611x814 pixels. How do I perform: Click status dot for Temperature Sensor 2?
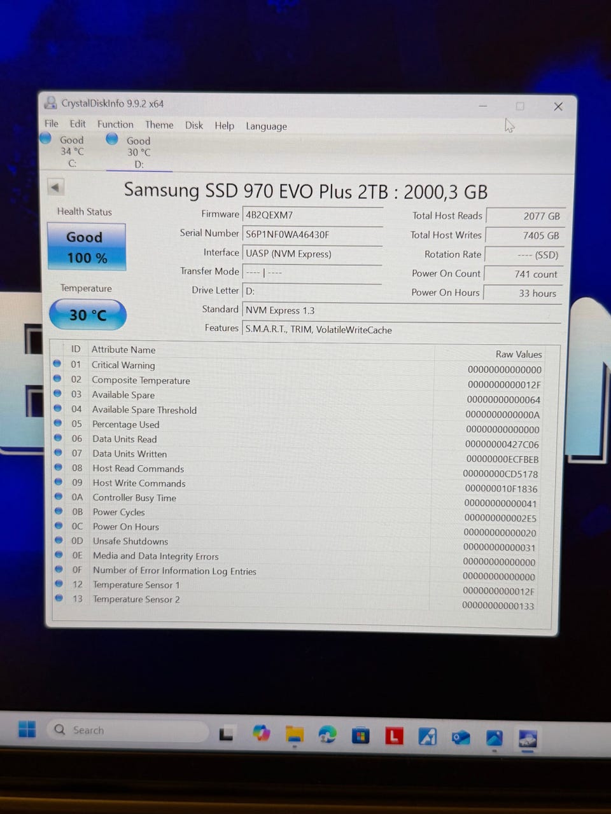(59, 598)
